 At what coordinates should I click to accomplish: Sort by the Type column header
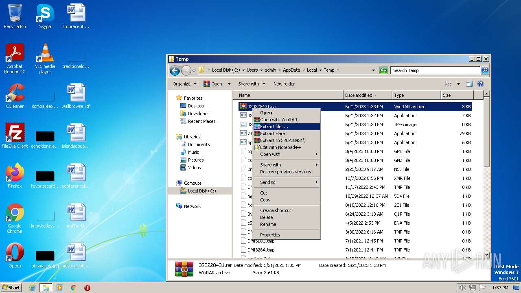(417, 95)
